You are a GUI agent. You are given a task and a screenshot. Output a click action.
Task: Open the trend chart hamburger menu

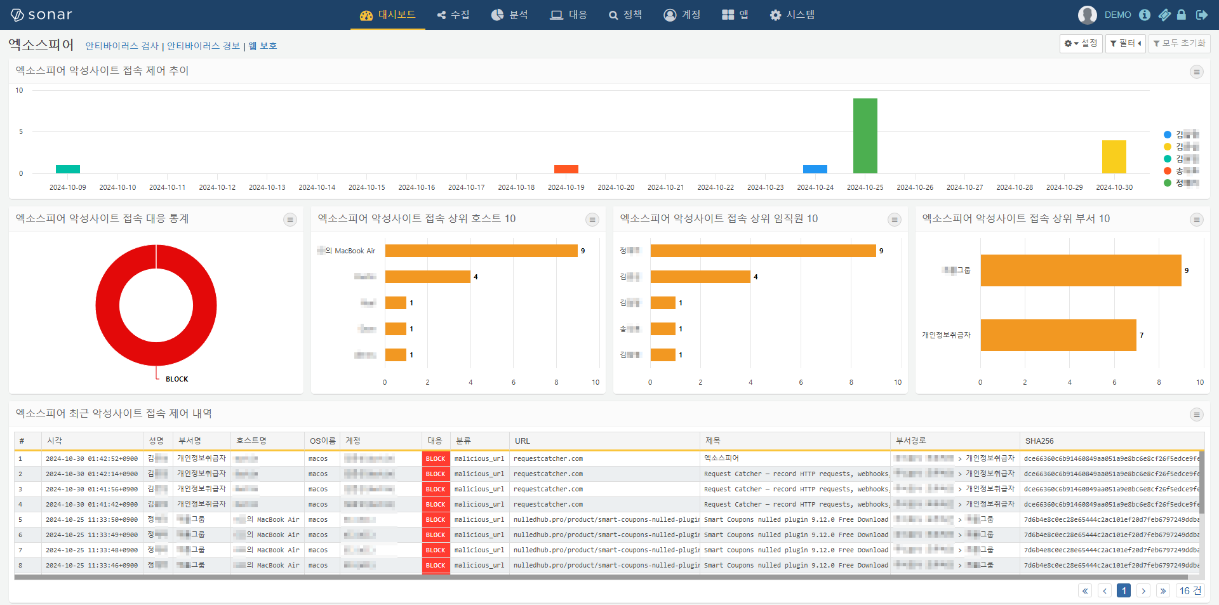point(1196,72)
